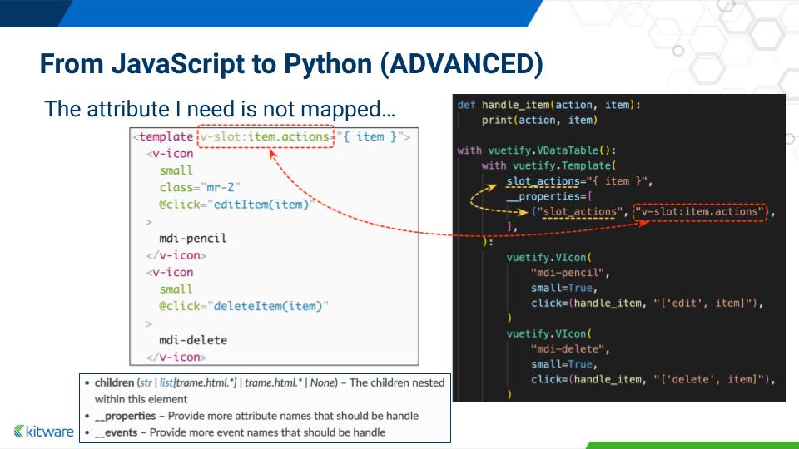Click the first 'vuetify.VIcon(' line

[548, 257]
